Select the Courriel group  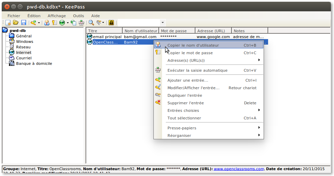24,58
